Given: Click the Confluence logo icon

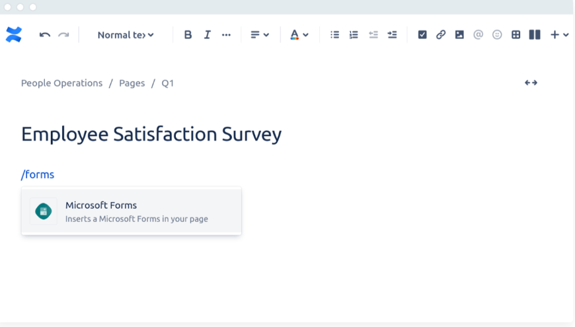Looking at the screenshot, I should [13, 35].
